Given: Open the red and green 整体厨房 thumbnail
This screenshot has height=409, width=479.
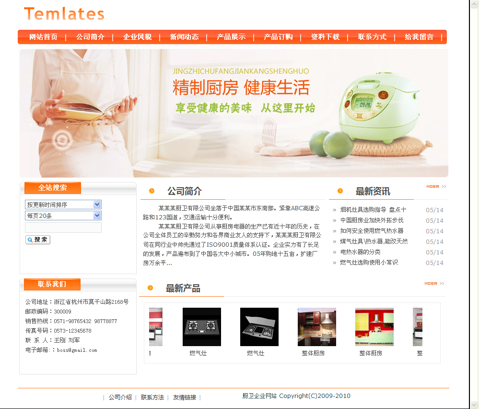Looking at the screenshot, I should tap(374, 327).
